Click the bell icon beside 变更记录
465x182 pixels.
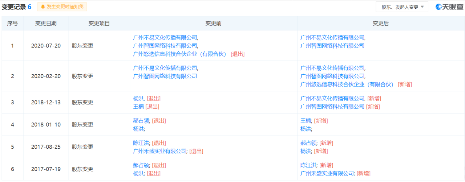tap(43, 7)
